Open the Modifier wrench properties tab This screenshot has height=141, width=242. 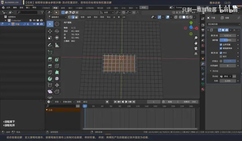pos(203,64)
